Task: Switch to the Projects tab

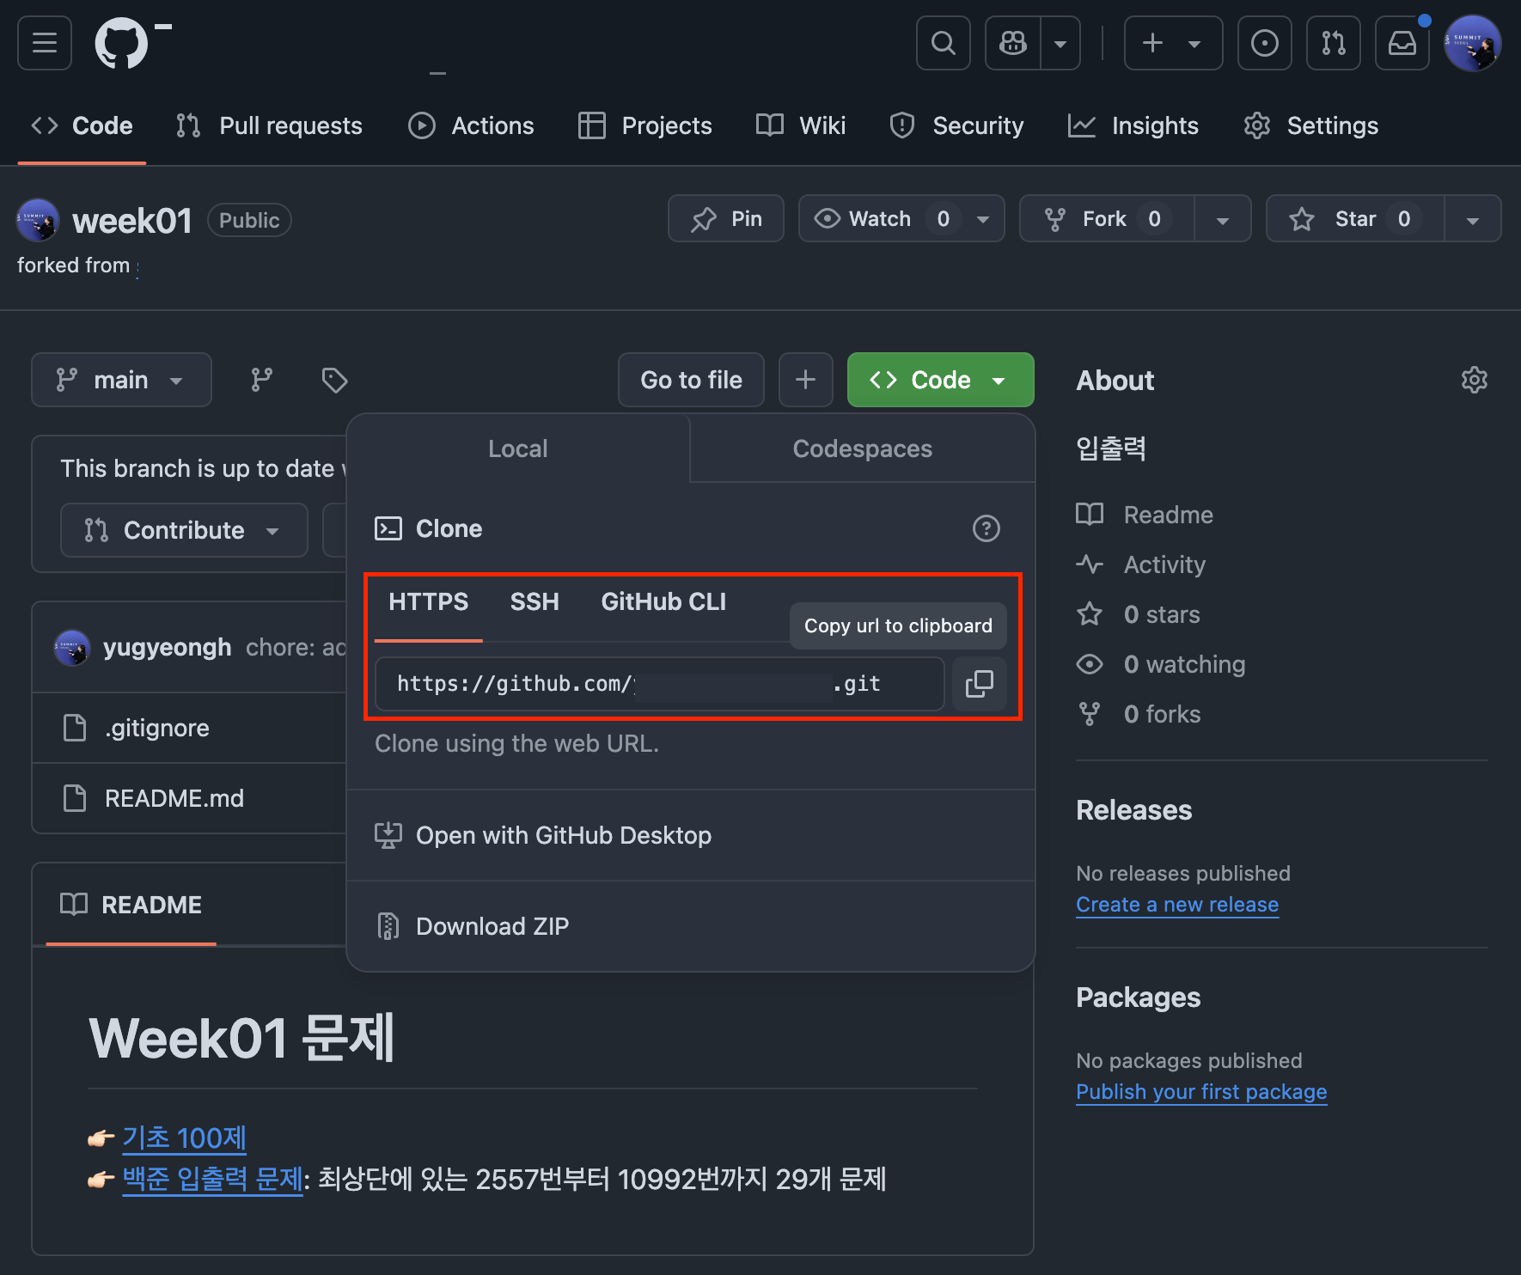Action: (645, 125)
